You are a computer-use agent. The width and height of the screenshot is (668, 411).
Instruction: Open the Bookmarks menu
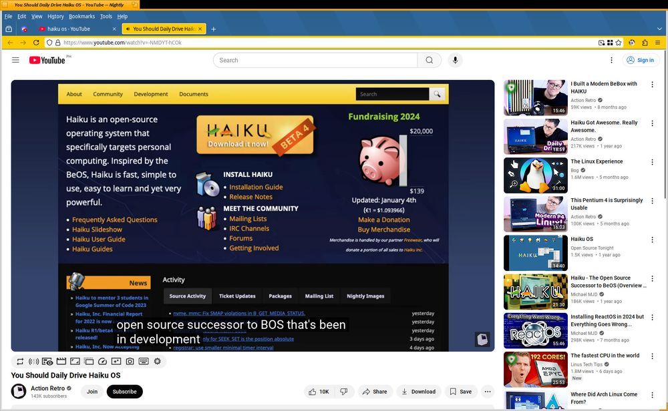point(81,16)
